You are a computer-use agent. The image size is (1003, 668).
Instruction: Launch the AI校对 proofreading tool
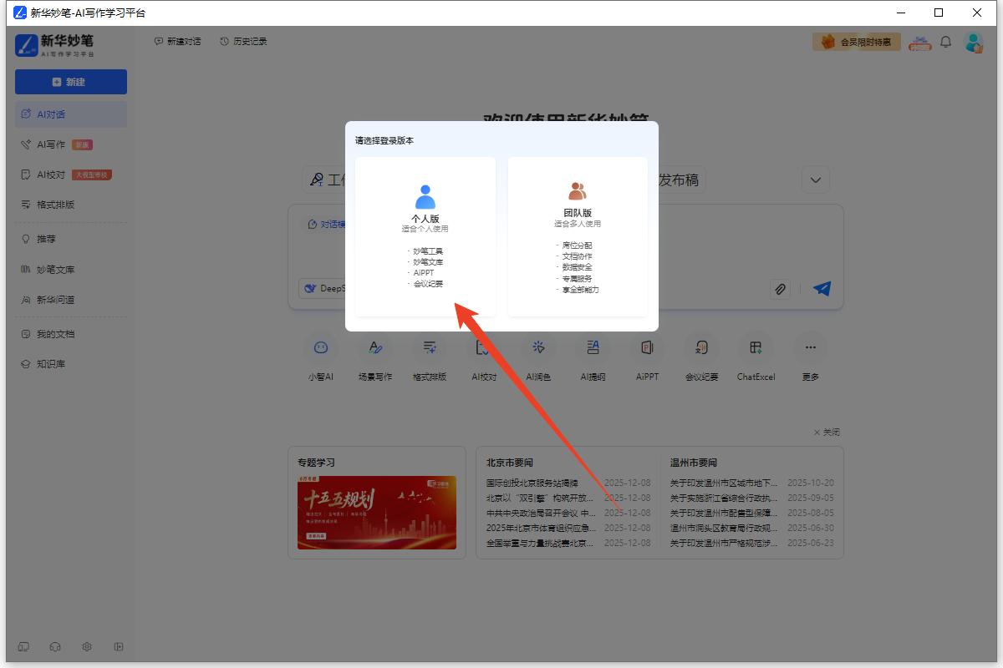[484, 357]
